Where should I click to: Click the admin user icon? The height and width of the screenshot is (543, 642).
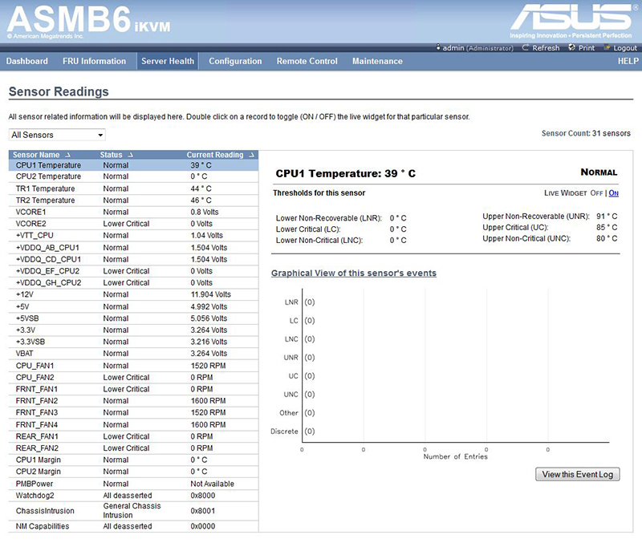click(438, 47)
